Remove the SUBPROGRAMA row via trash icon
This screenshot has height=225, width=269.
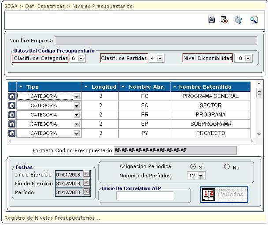(11, 124)
